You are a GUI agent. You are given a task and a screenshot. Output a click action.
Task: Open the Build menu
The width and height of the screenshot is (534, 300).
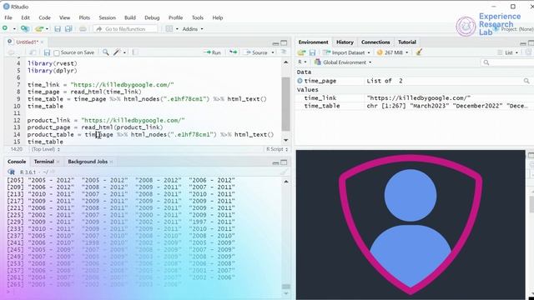click(x=130, y=17)
